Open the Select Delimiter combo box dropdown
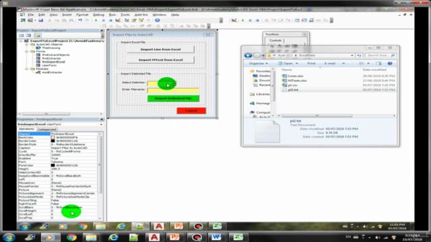This screenshot has height=242, width=431. [x=174, y=83]
